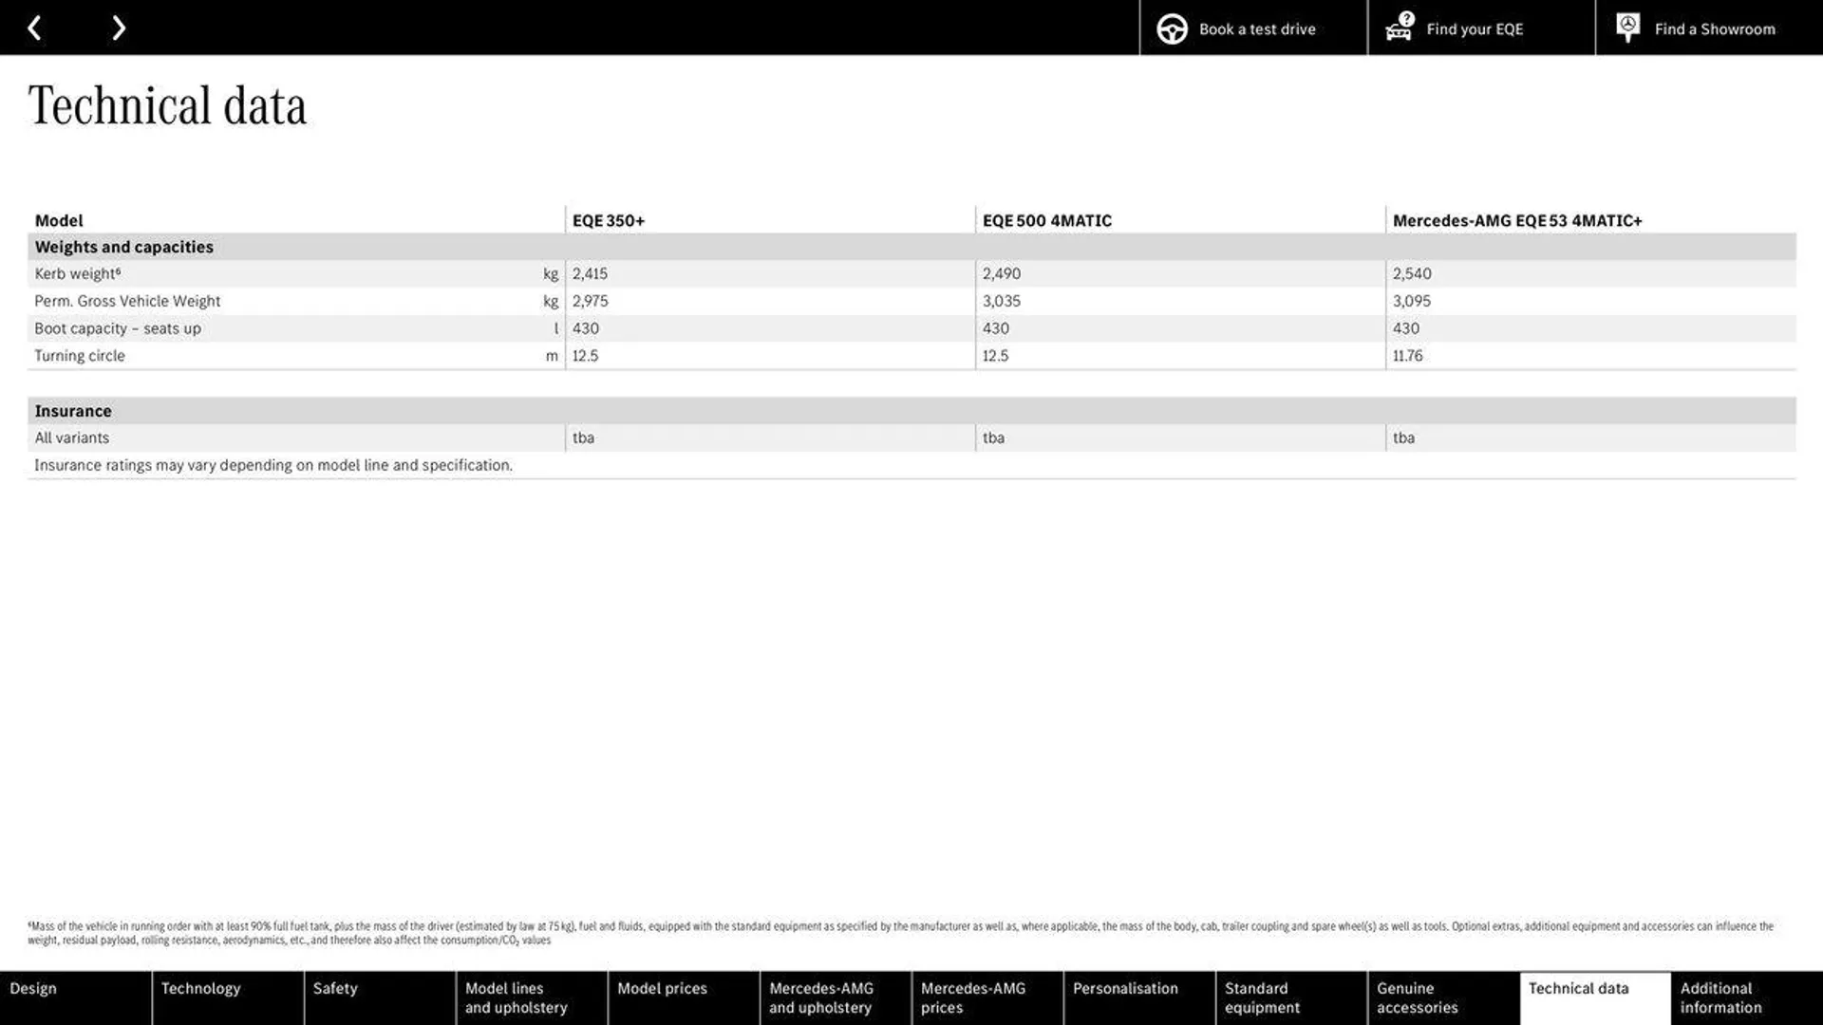Screen dimensions: 1823x1025
Task: Click Model prices navigation tab
Action: click(x=661, y=997)
